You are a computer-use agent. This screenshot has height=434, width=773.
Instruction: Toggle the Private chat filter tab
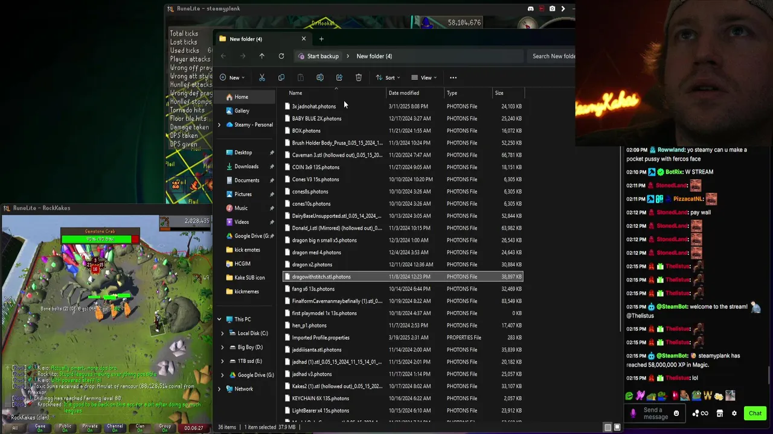tap(90, 427)
